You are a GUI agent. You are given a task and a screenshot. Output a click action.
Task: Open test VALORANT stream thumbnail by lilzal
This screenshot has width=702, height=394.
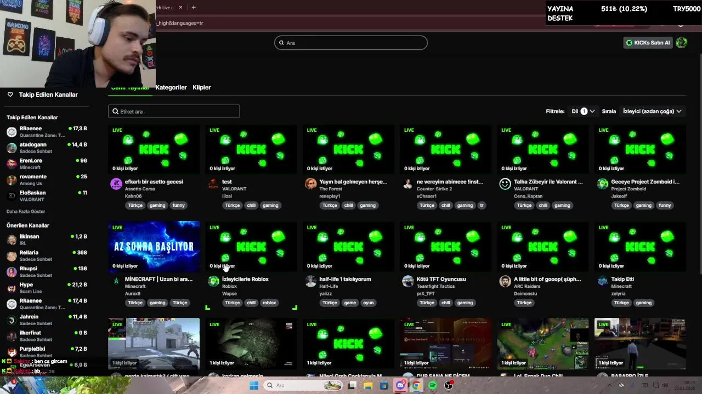(x=251, y=149)
